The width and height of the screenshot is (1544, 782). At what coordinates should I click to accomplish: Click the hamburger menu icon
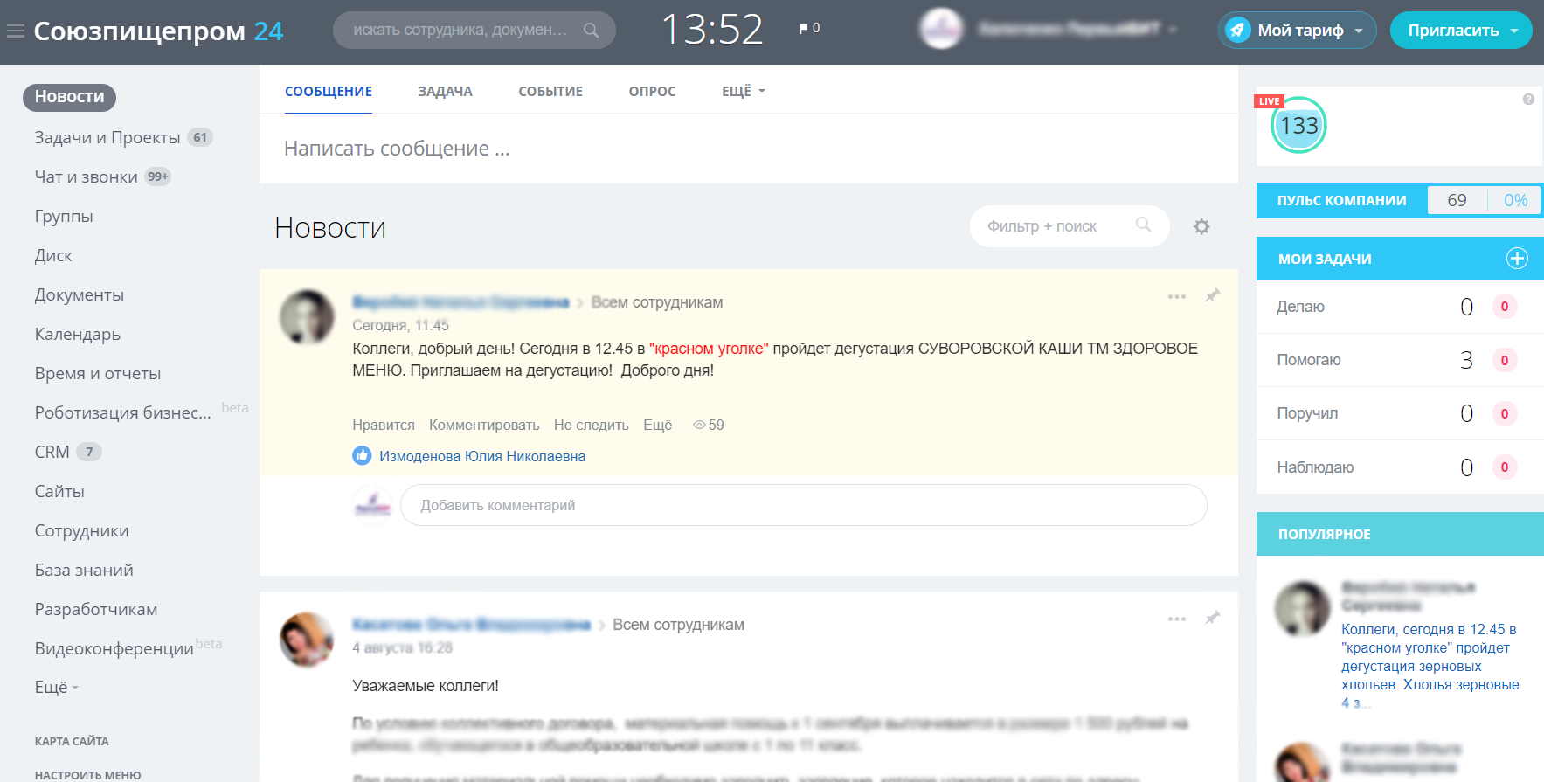click(15, 31)
